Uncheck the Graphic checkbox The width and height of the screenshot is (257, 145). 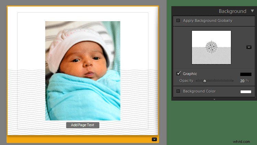(x=179, y=74)
